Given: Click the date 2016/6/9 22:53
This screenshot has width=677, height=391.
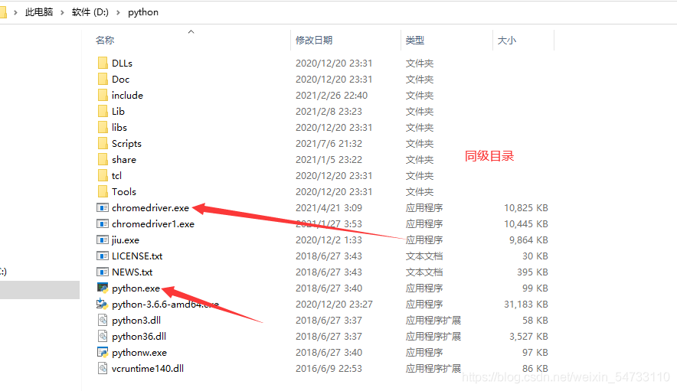Looking at the screenshot, I should [329, 368].
